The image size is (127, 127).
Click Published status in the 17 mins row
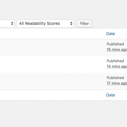115,78
